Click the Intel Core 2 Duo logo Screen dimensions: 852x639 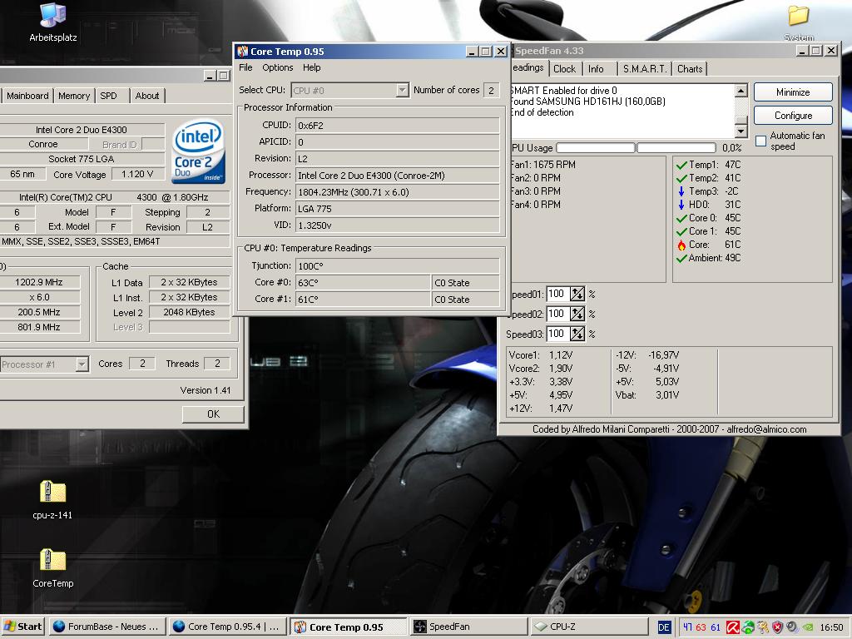pos(198,151)
